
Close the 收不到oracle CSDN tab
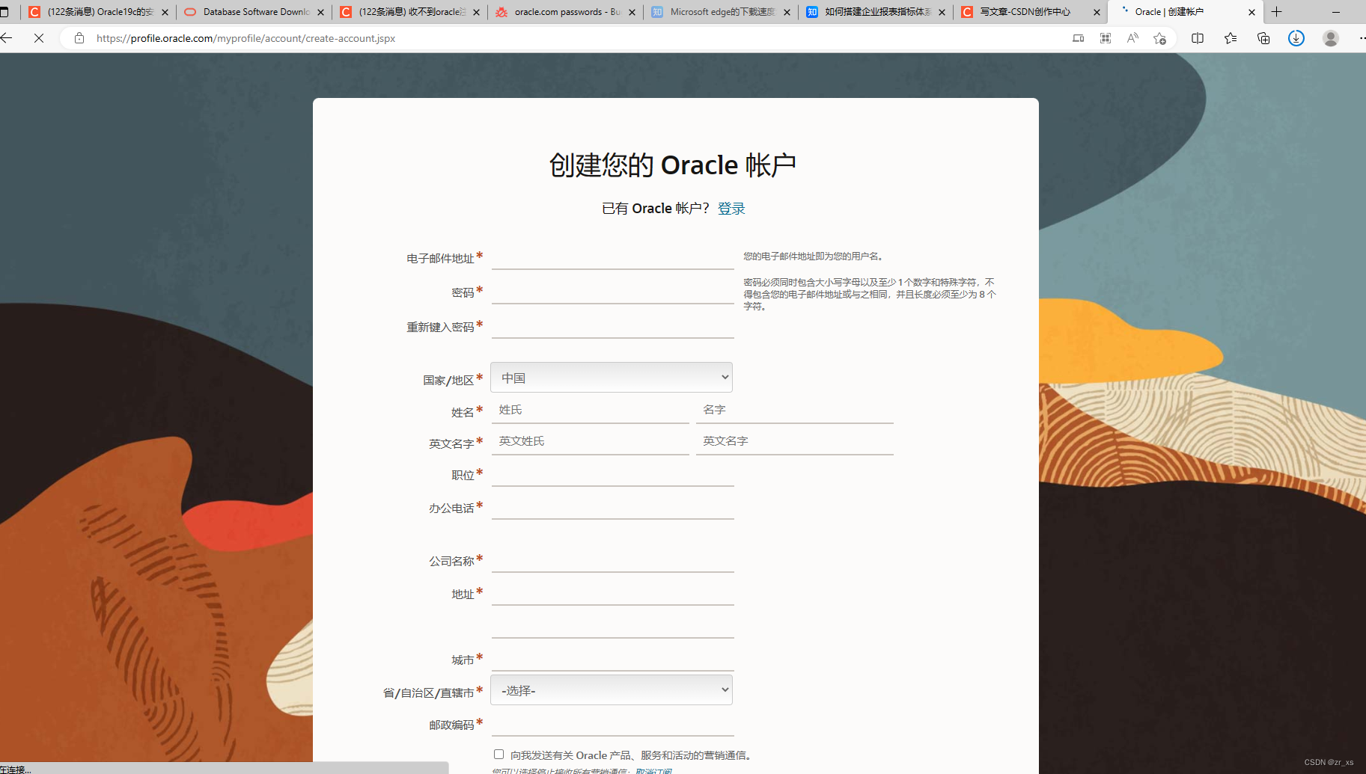tap(477, 12)
